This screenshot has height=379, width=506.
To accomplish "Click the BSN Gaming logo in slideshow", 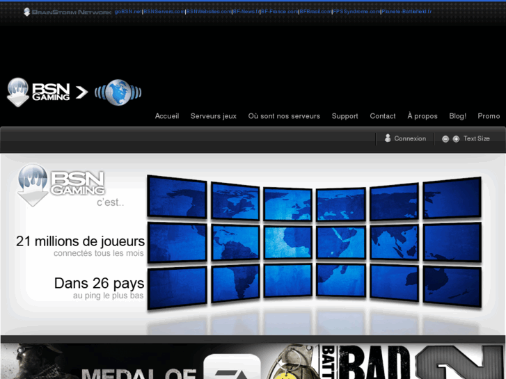I will 61,185.
